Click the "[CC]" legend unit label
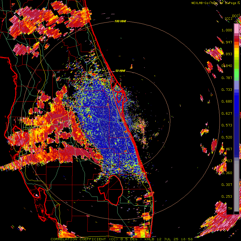The height and width of the screenshot is (241, 241). click(x=228, y=18)
